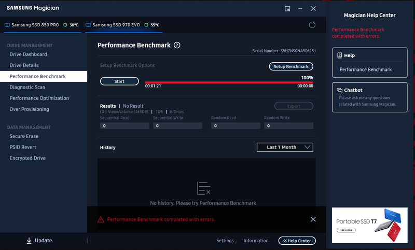Open the Last 1 Month history dropdown
The height and width of the screenshot is (250, 415).
click(285, 148)
